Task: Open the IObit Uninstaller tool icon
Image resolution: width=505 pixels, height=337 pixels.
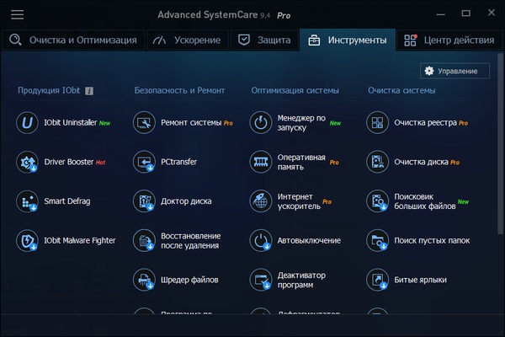Action: [29, 123]
